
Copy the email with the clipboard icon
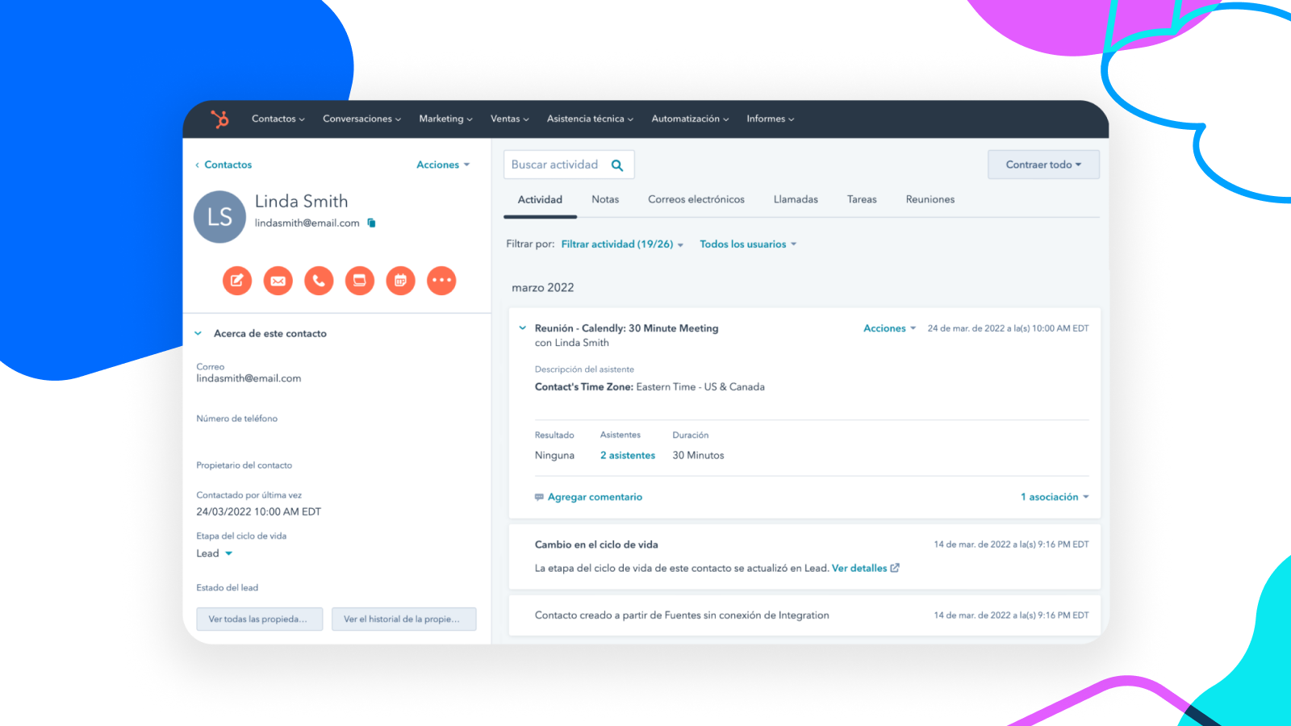[x=371, y=223]
